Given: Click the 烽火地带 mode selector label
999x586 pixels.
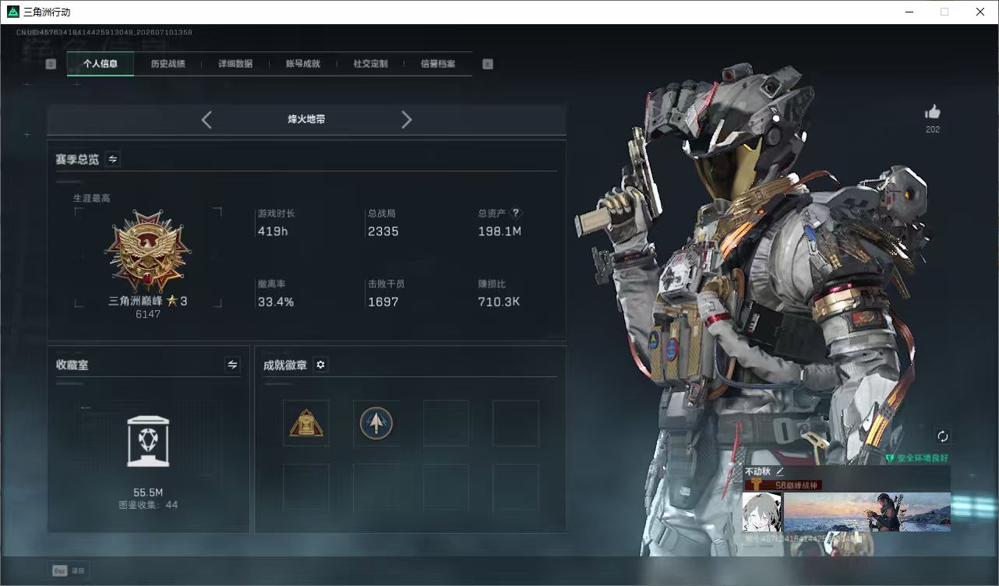Looking at the screenshot, I should [306, 119].
